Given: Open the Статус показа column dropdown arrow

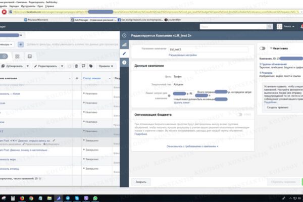Looking at the screenshot, I should [110, 78].
